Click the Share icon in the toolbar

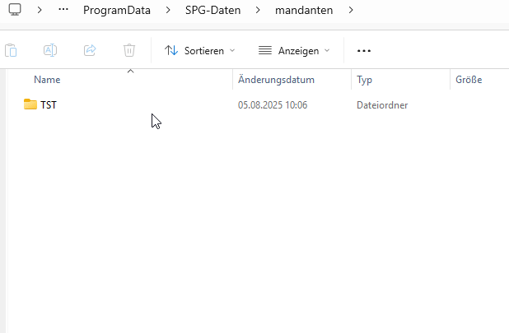click(x=90, y=50)
